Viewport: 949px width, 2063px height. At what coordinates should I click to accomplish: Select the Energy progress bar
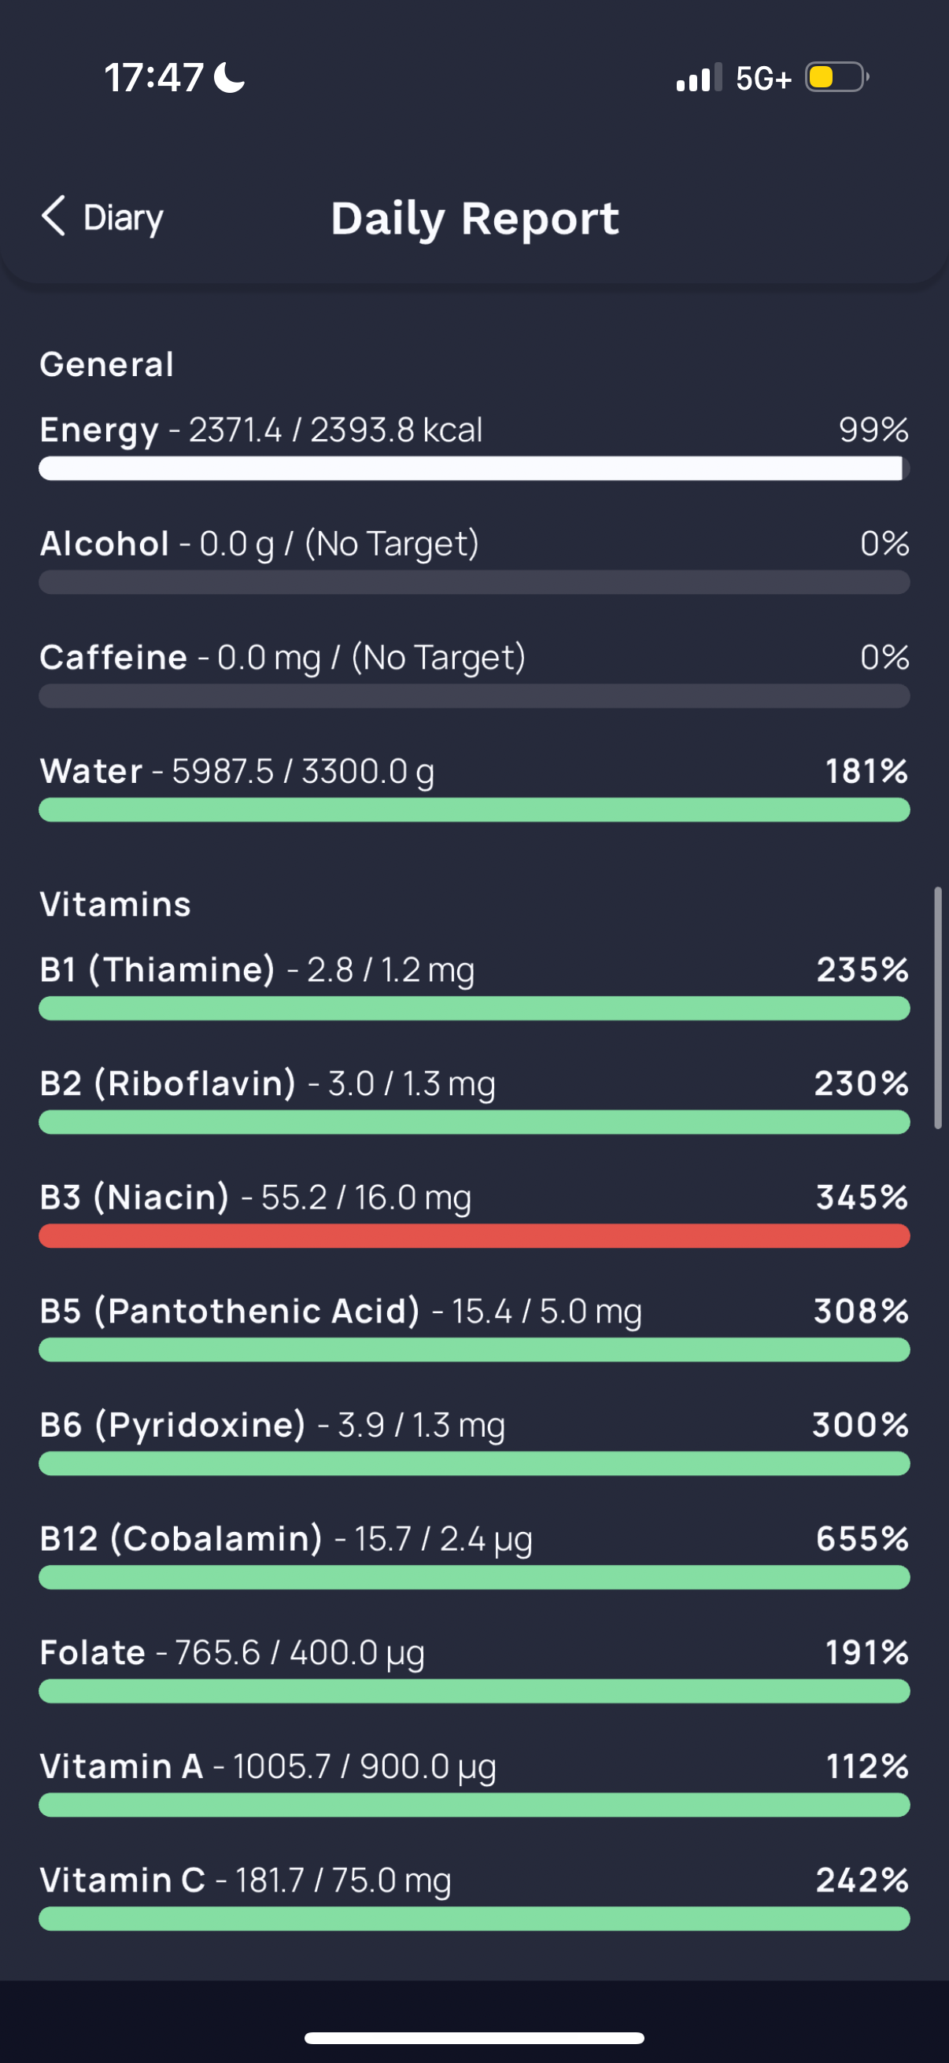click(x=474, y=468)
